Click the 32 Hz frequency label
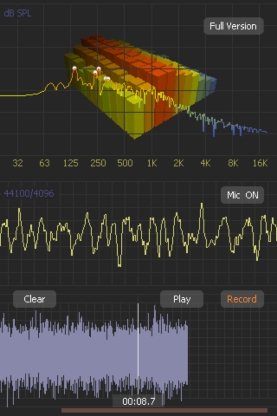Viewport: 277px width, 416px height. point(18,163)
